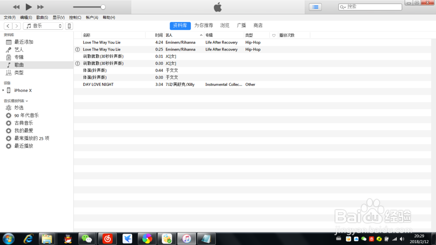Image resolution: width=436 pixels, height=245 pixels.
Task: Click the song list vertical scrollbar
Action: (433, 136)
